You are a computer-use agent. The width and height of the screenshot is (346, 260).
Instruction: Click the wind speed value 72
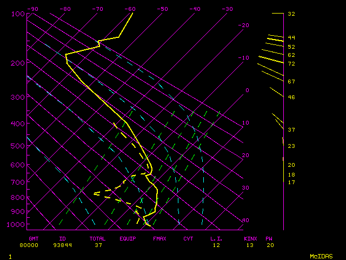coord(291,64)
